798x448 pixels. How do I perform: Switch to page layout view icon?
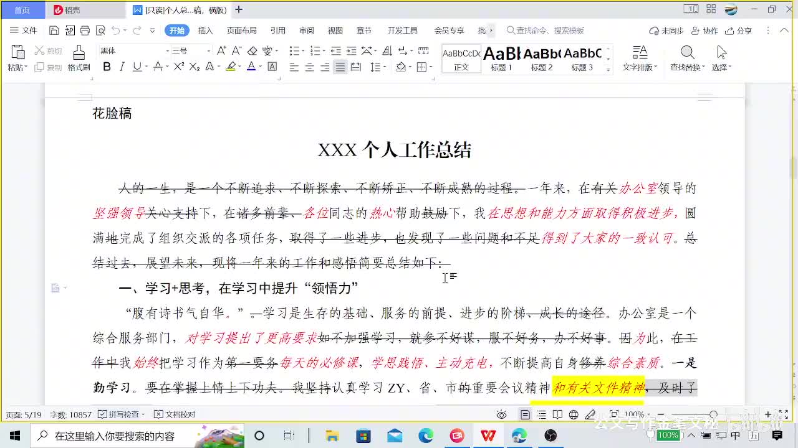click(526, 414)
